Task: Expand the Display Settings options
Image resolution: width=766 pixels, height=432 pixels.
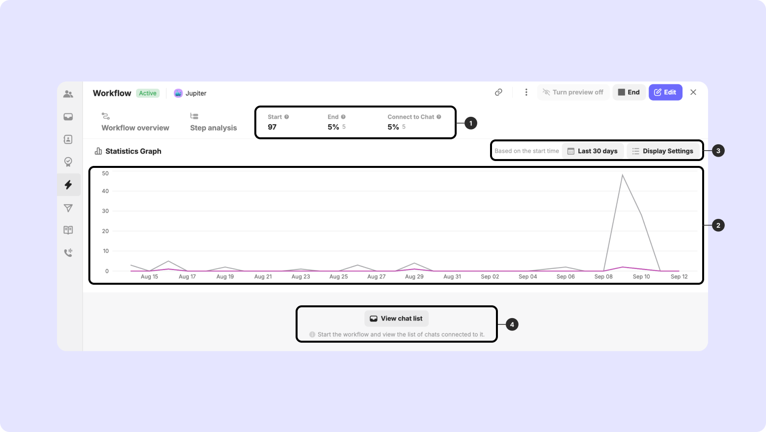Action: tap(663, 151)
